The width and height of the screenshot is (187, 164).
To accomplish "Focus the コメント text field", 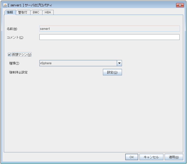I will 109,37.
